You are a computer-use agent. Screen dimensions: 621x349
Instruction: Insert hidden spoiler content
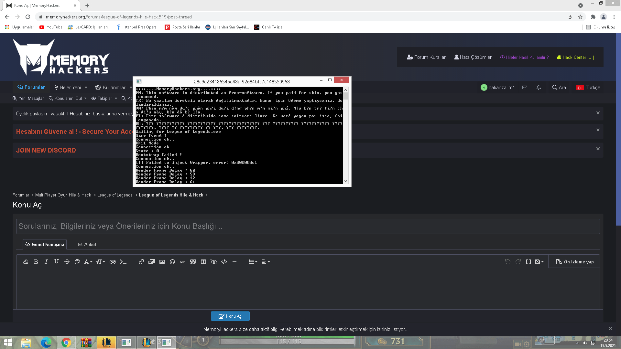[x=214, y=262]
